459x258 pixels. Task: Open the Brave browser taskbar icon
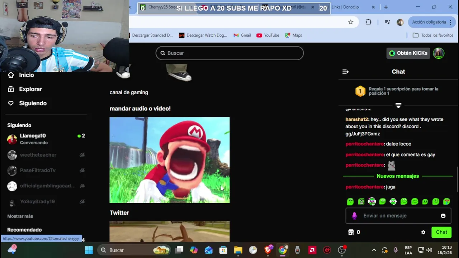[x=268, y=250]
